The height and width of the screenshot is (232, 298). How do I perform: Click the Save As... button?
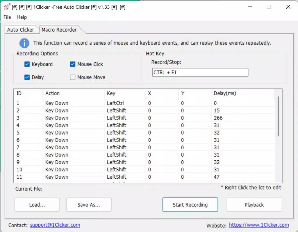point(89,205)
